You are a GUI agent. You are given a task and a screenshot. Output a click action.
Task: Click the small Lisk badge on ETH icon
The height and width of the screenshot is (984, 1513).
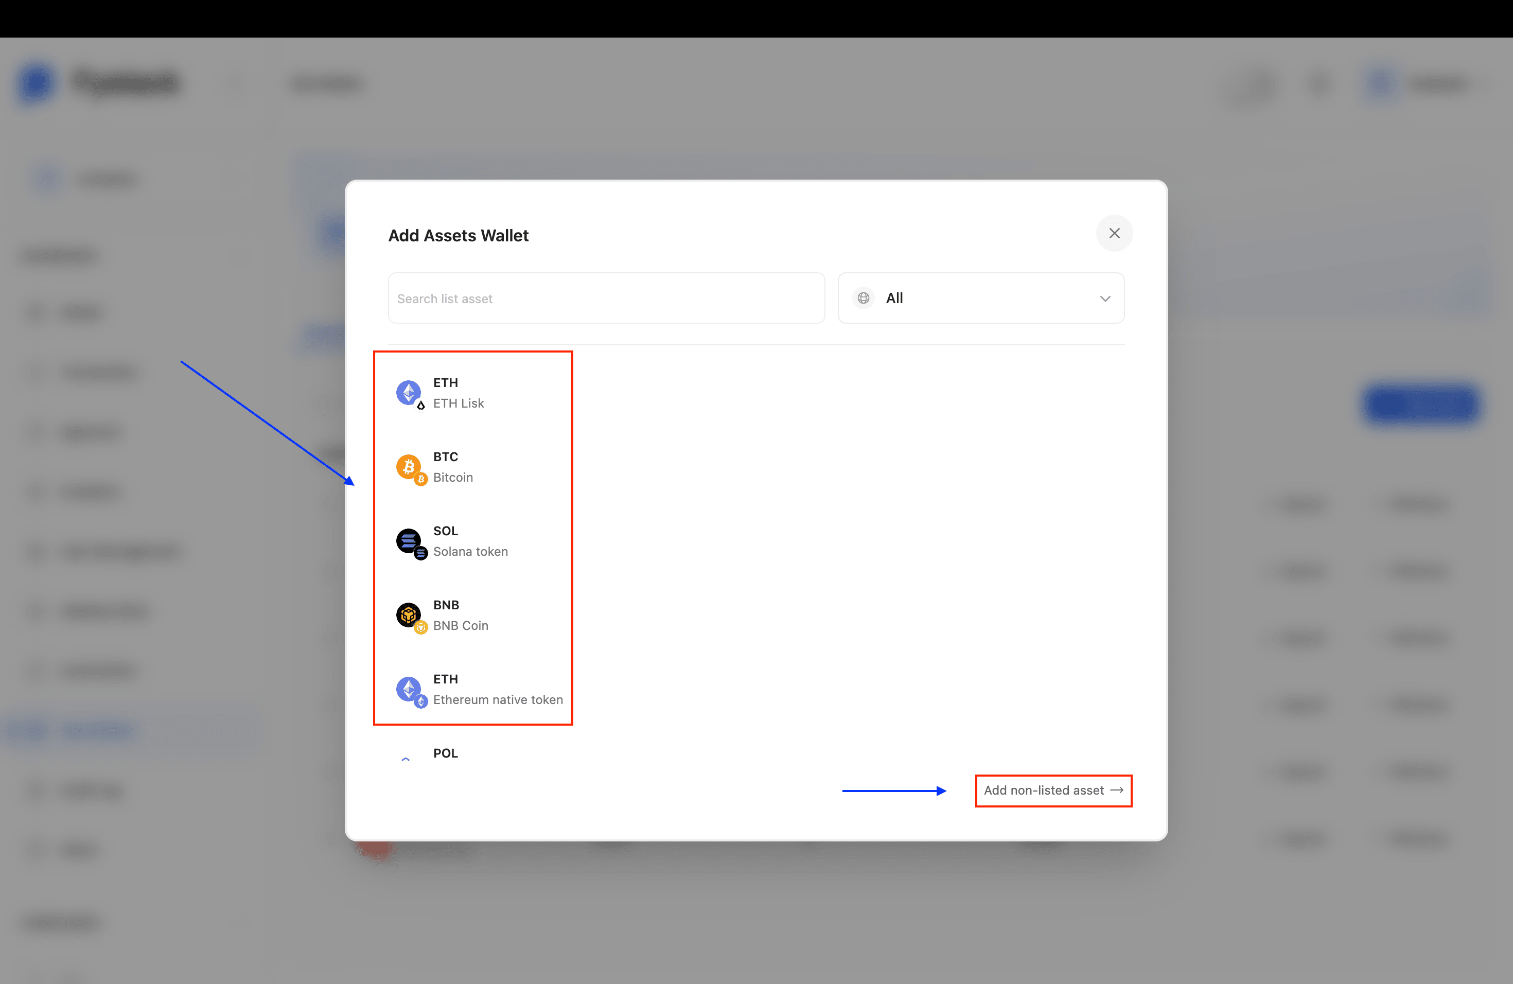[x=420, y=405]
